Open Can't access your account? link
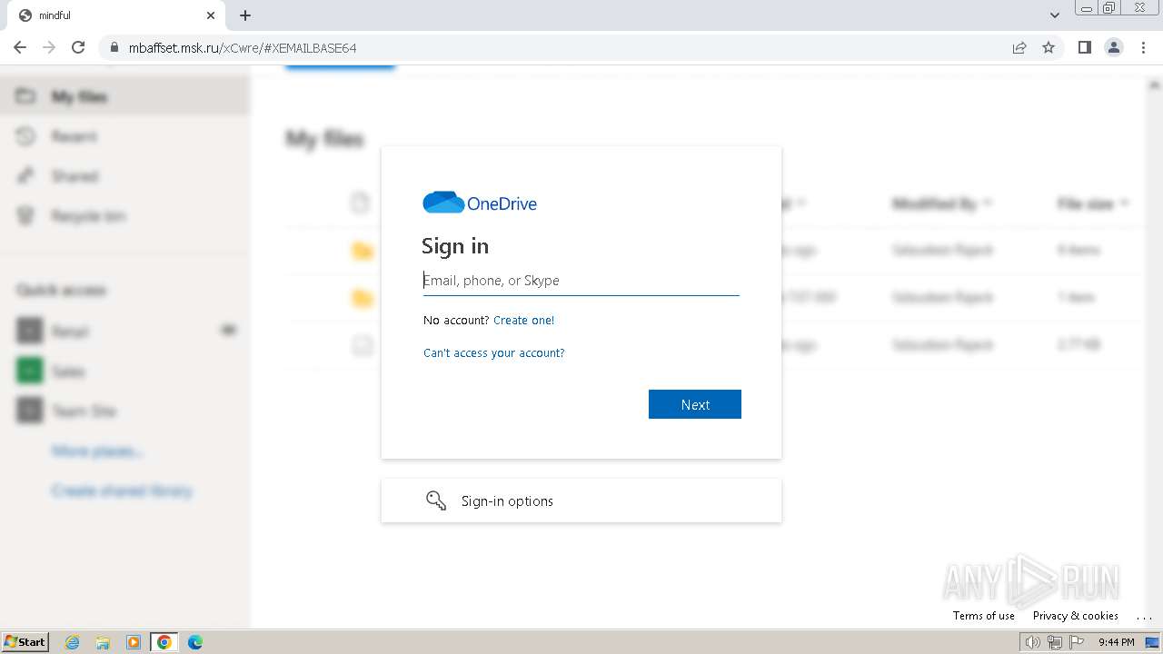1163x654 pixels. click(493, 352)
